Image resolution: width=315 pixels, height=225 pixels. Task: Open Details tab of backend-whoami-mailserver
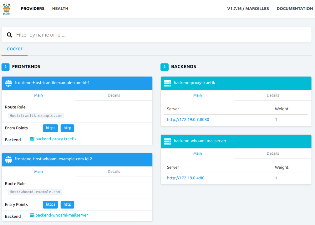click(x=273, y=153)
